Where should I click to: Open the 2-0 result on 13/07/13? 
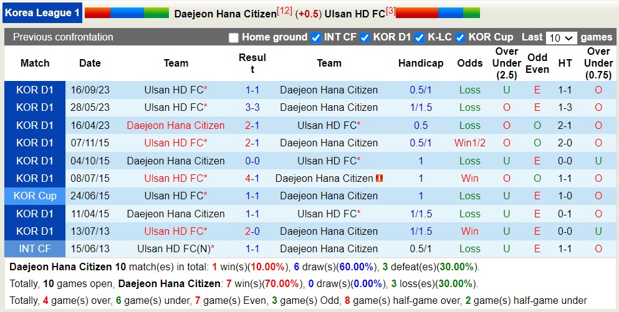coord(252,231)
